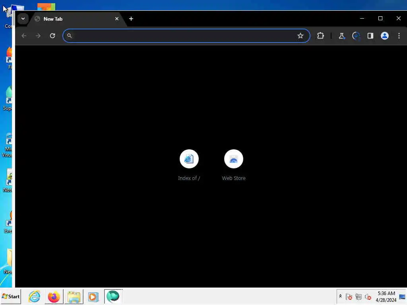
Task: Open the clock showing 5:36 AM
Action: click(386, 296)
